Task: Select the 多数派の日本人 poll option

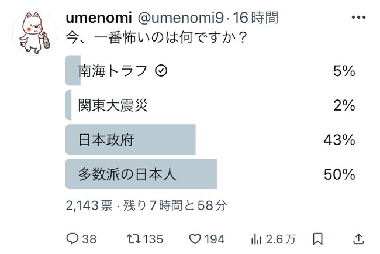Action: (x=210, y=174)
